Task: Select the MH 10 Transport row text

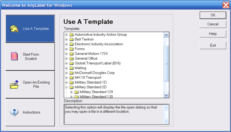Action: (88, 78)
